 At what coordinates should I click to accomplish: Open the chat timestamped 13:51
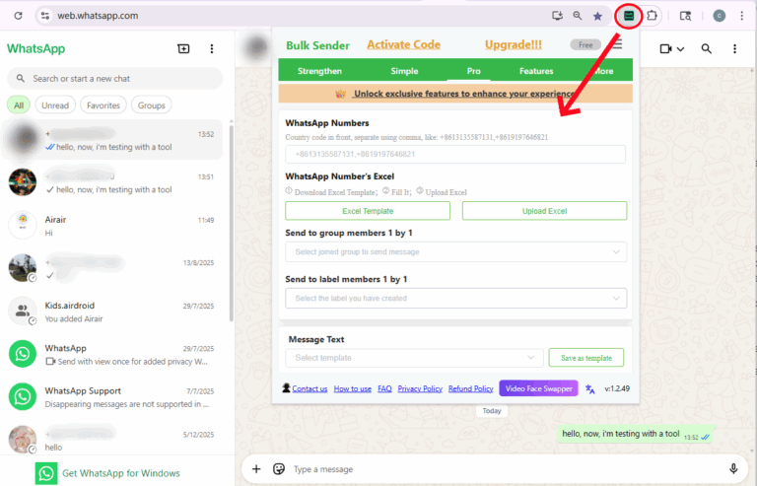(114, 182)
